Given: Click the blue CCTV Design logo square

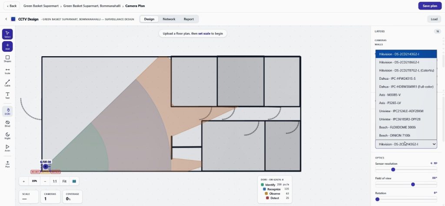Looking at the screenshot, I should 13,19.
